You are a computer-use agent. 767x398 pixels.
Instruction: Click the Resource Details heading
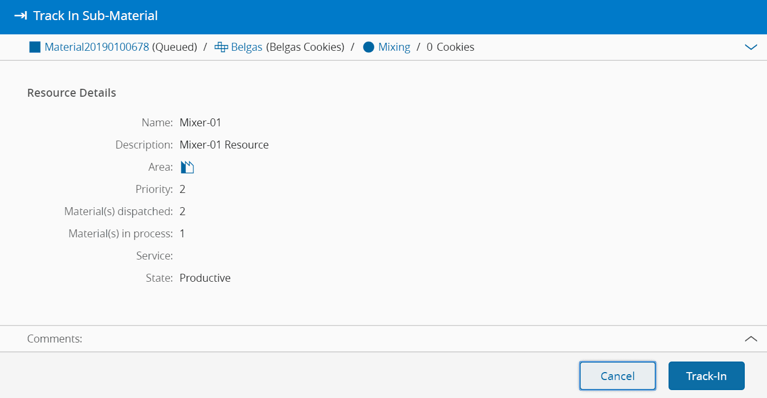click(71, 93)
